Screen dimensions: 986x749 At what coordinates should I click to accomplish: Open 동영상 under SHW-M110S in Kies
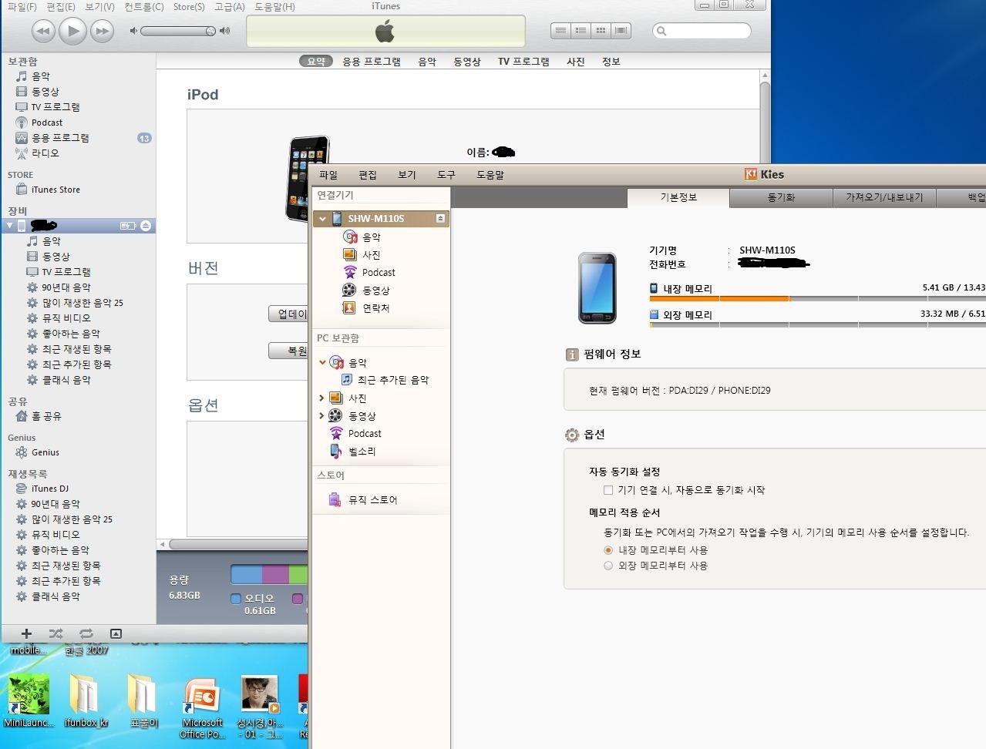(x=376, y=291)
